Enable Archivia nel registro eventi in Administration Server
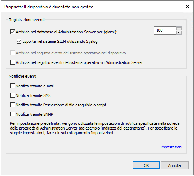This screenshot has width=194, height=176. point(12,62)
